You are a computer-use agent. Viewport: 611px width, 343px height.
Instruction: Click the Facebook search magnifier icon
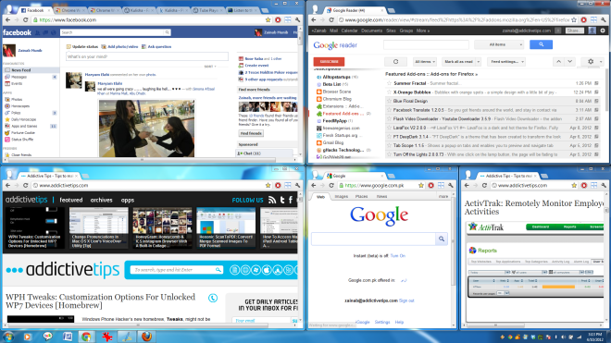(x=167, y=32)
